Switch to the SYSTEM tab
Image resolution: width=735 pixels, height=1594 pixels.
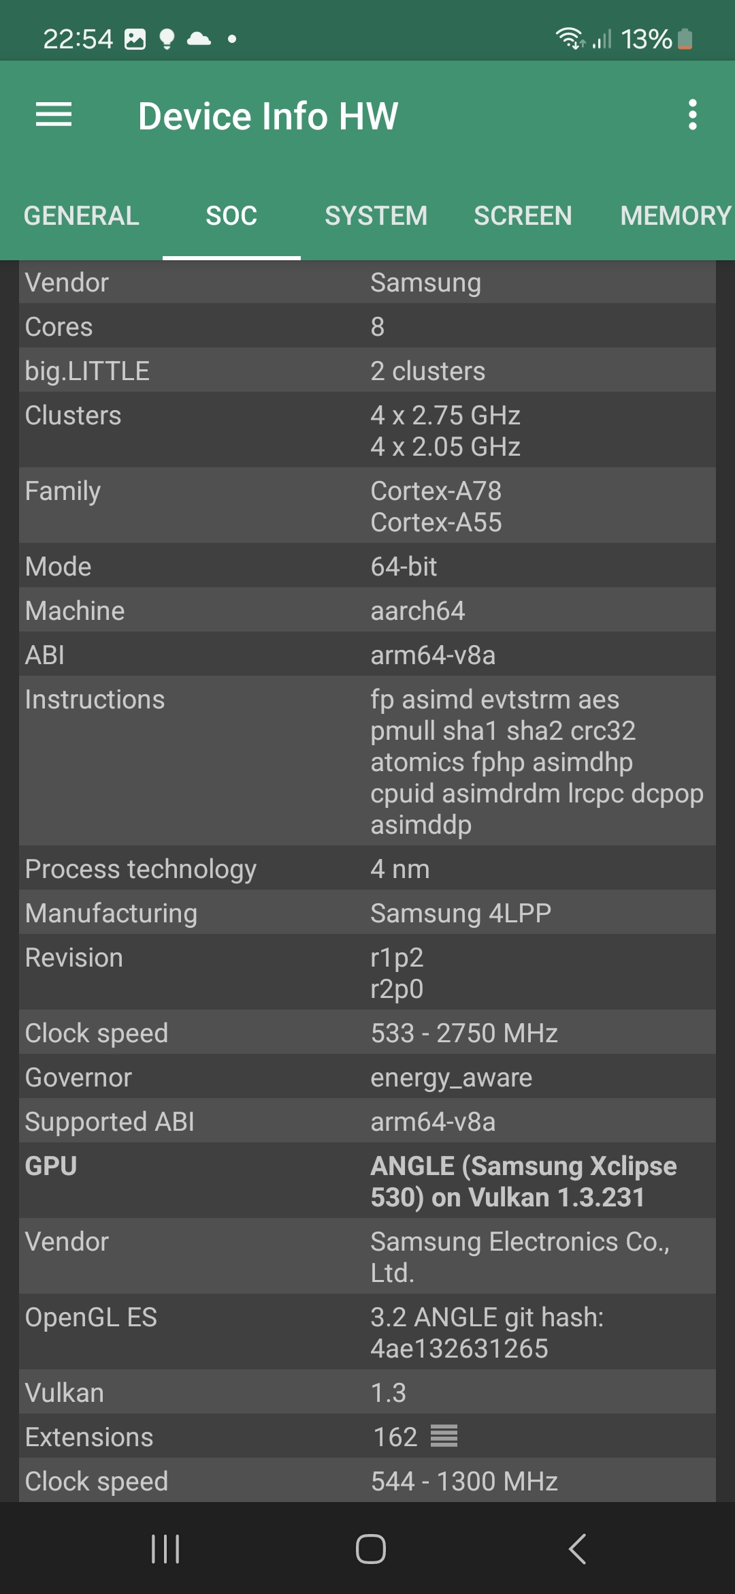coord(376,216)
